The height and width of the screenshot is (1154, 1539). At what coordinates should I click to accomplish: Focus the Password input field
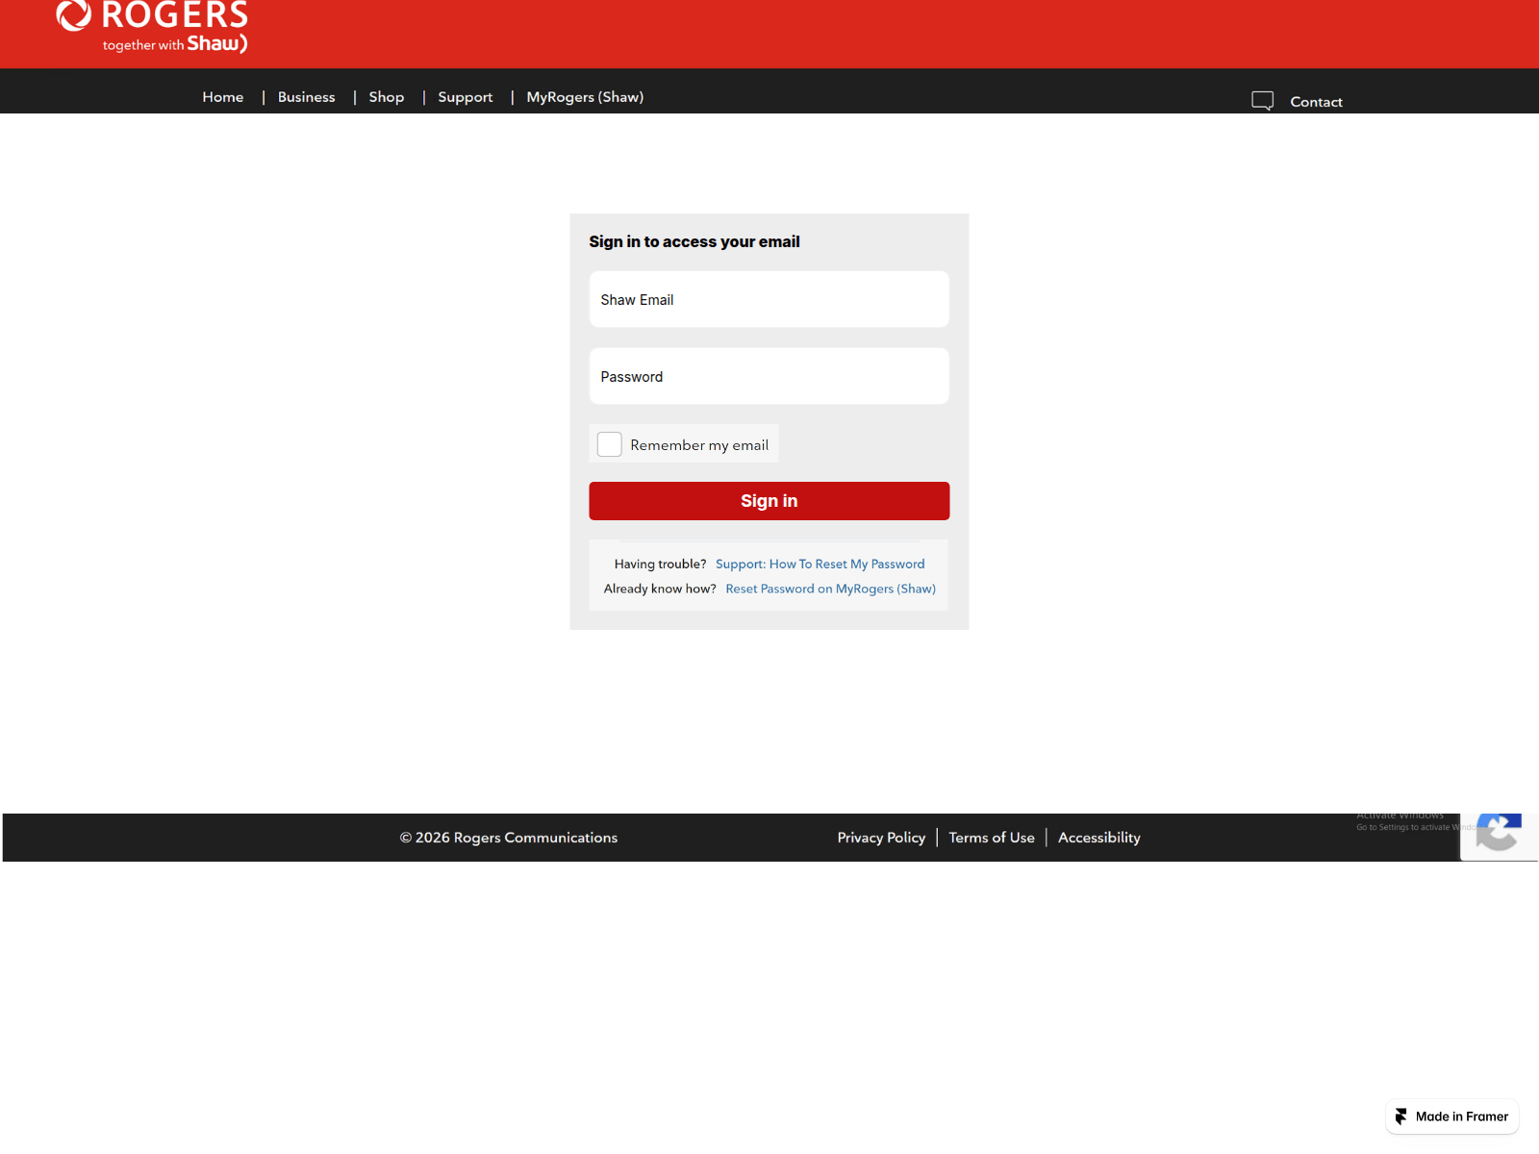pos(769,376)
